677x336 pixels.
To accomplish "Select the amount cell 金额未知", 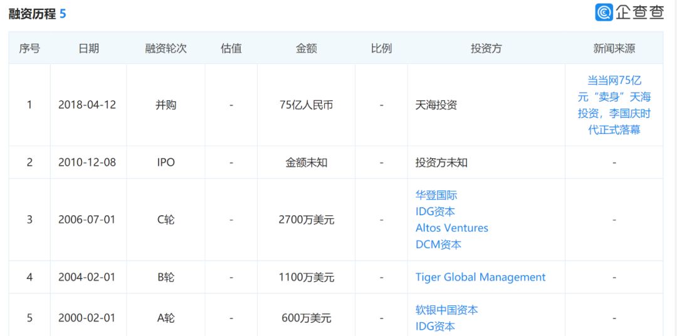I will click(x=306, y=163).
